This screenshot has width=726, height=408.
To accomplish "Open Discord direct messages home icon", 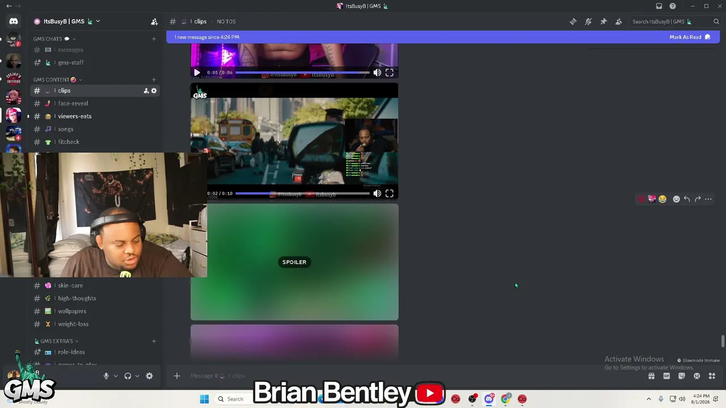I will click(14, 22).
